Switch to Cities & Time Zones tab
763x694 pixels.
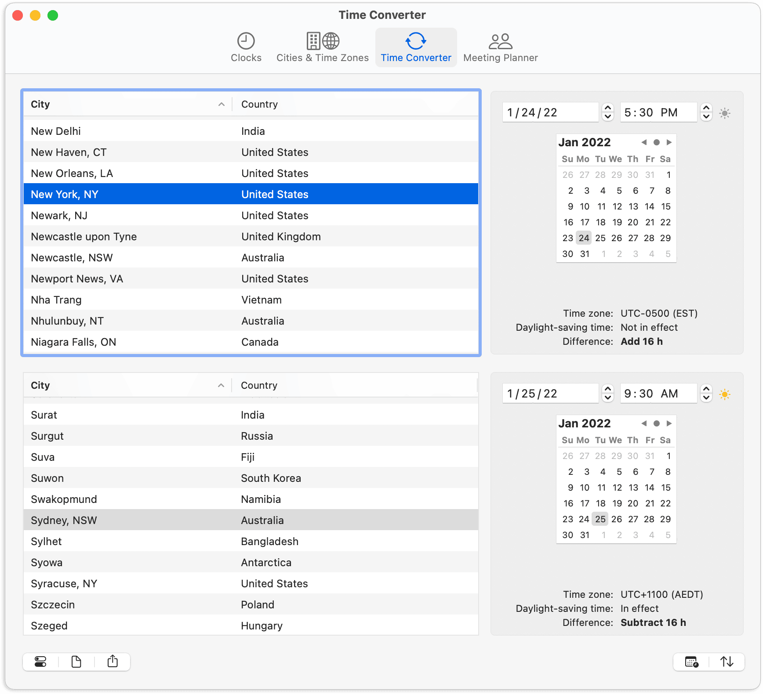pyautogui.click(x=322, y=47)
